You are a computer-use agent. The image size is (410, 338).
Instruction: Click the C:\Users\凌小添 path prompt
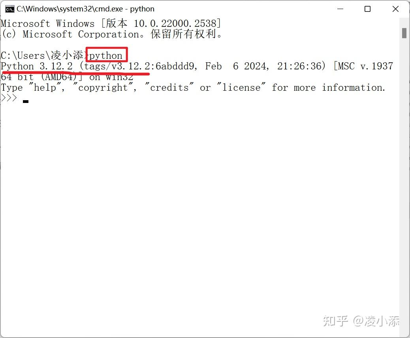(42, 55)
